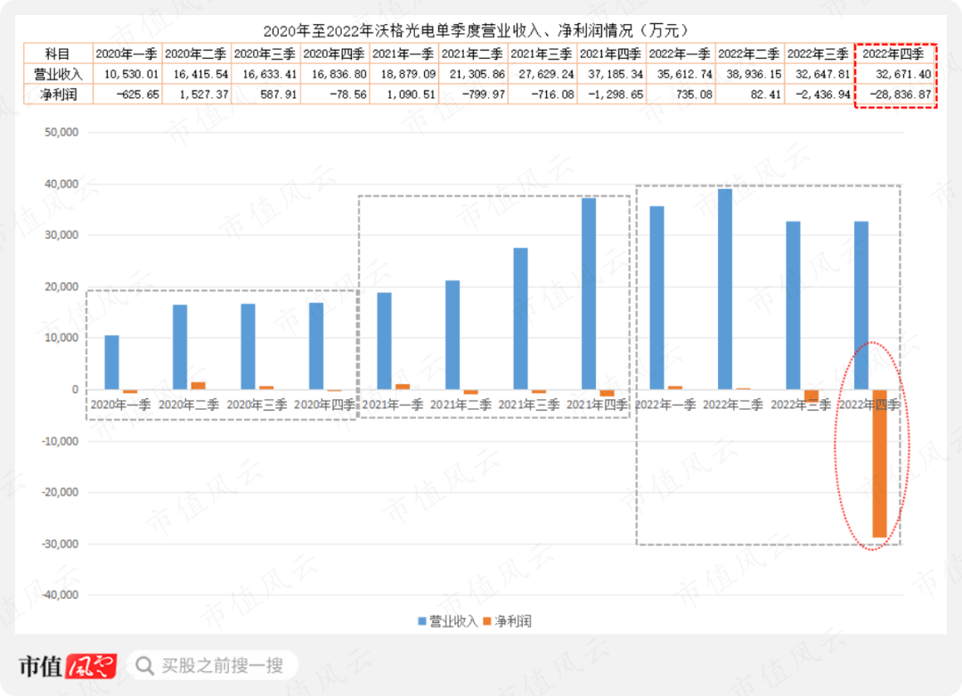Click the 营业收入 legend text
Screen dimensions: 962x696
[x=453, y=621]
